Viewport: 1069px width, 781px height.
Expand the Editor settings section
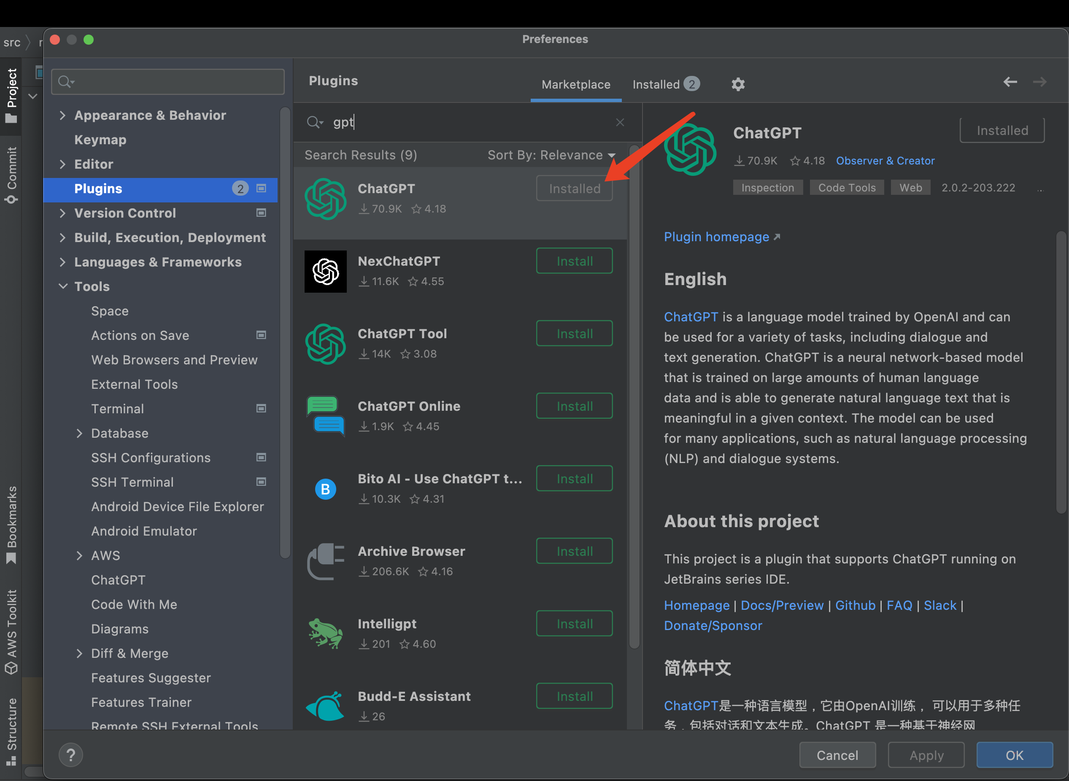(x=62, y=164)
